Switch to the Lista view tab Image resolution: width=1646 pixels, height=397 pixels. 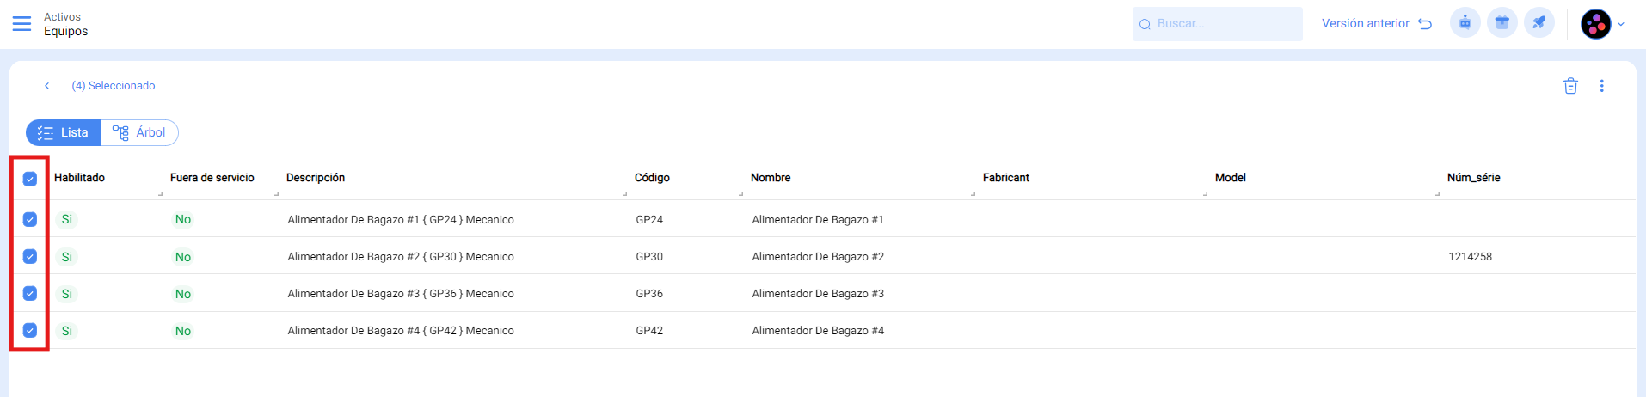(64, 132)
